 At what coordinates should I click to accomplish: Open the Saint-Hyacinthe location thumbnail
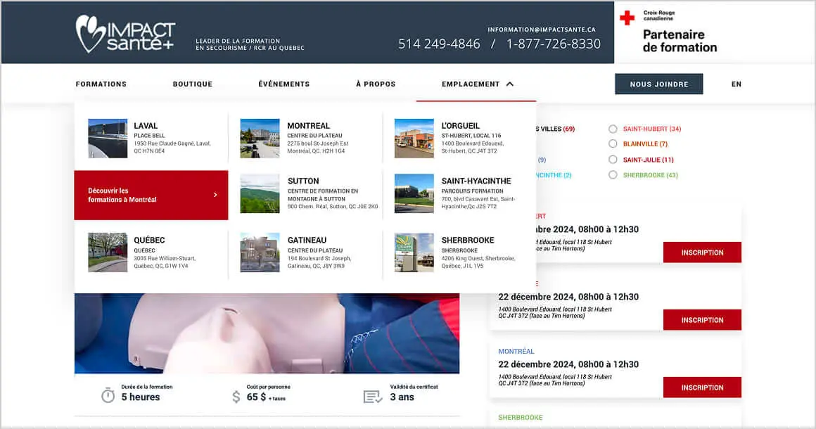[414, 193]
